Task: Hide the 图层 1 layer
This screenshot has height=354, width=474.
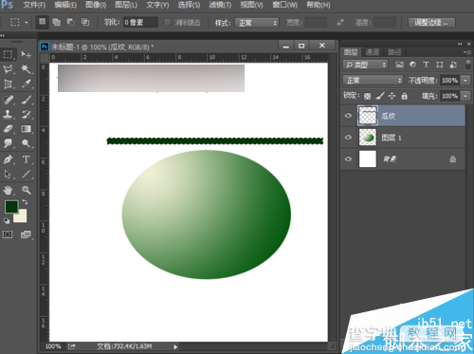Action: 348,138
